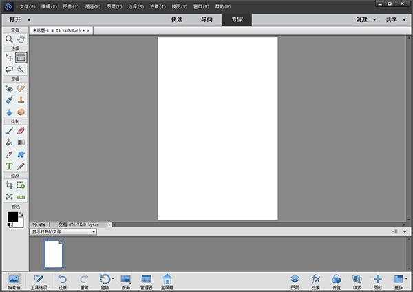Select the Straighten tool
Screen dimensions: 413x292
point(21,197)
